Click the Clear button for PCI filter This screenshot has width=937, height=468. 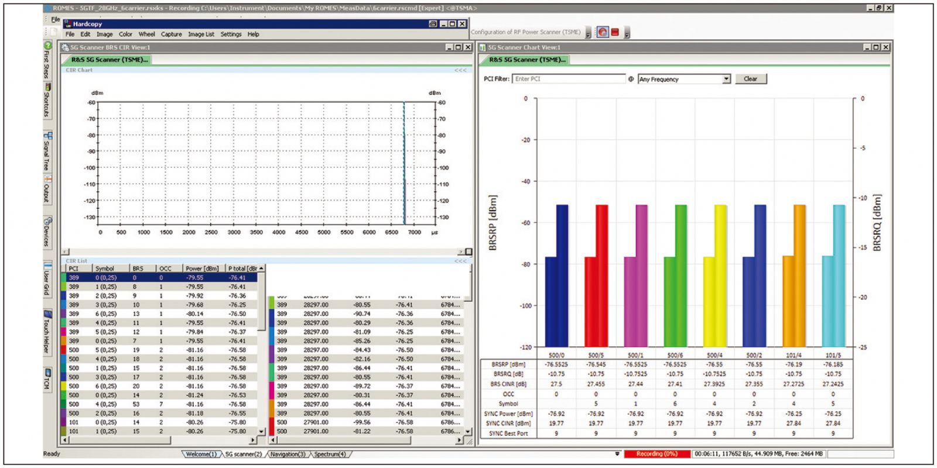pyautogui.click(x=750, y=79)
